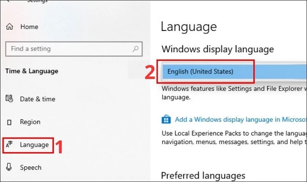Click the Language character icon in sidebar

tap(10, 145)
